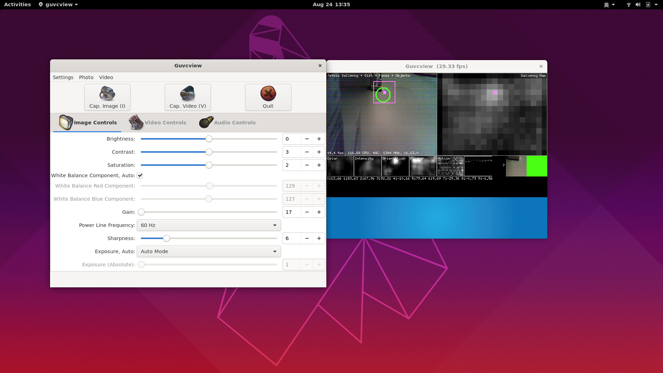Click the red Quit icon
This screenshot has width=663, height=373.
pyautogui.click(x=268, y=93)
